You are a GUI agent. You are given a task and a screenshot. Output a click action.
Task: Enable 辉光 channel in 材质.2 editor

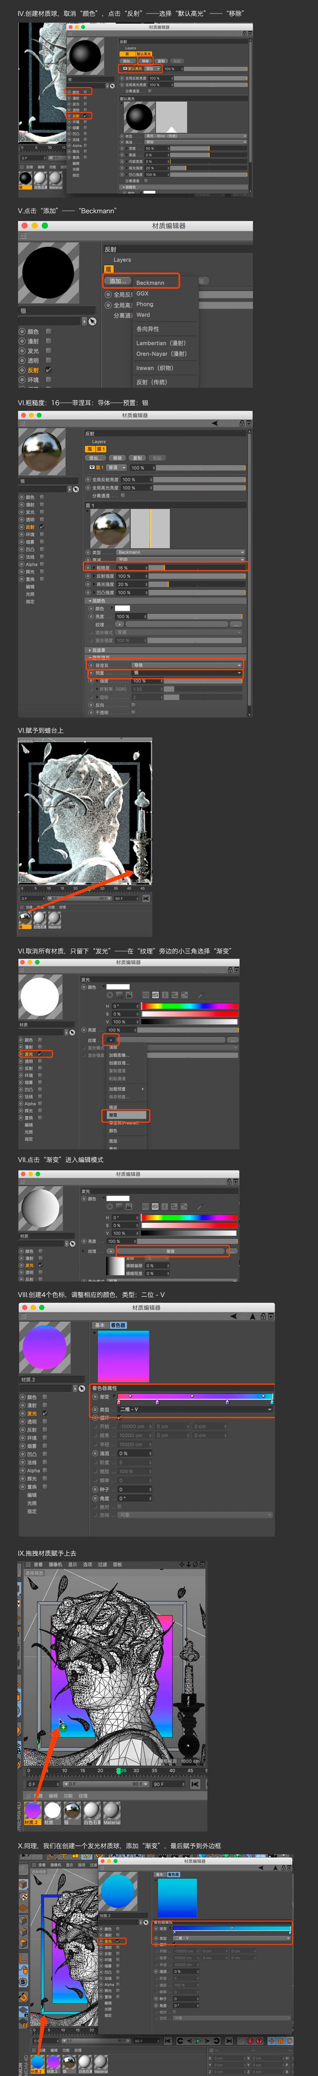click(x=45, y=1479)
